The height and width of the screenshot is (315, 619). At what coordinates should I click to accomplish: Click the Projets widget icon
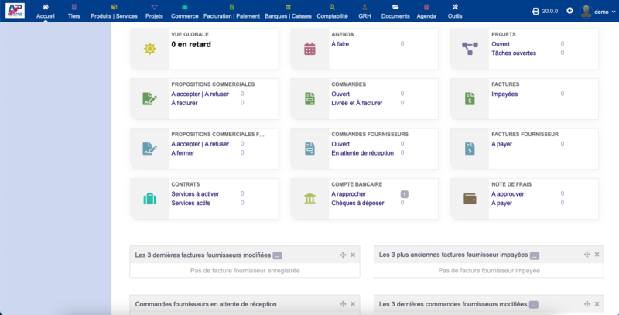point(470,49)
